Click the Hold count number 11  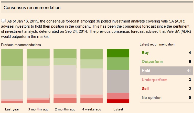coord(189,71)
